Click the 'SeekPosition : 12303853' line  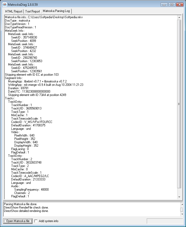pos(27,61)
